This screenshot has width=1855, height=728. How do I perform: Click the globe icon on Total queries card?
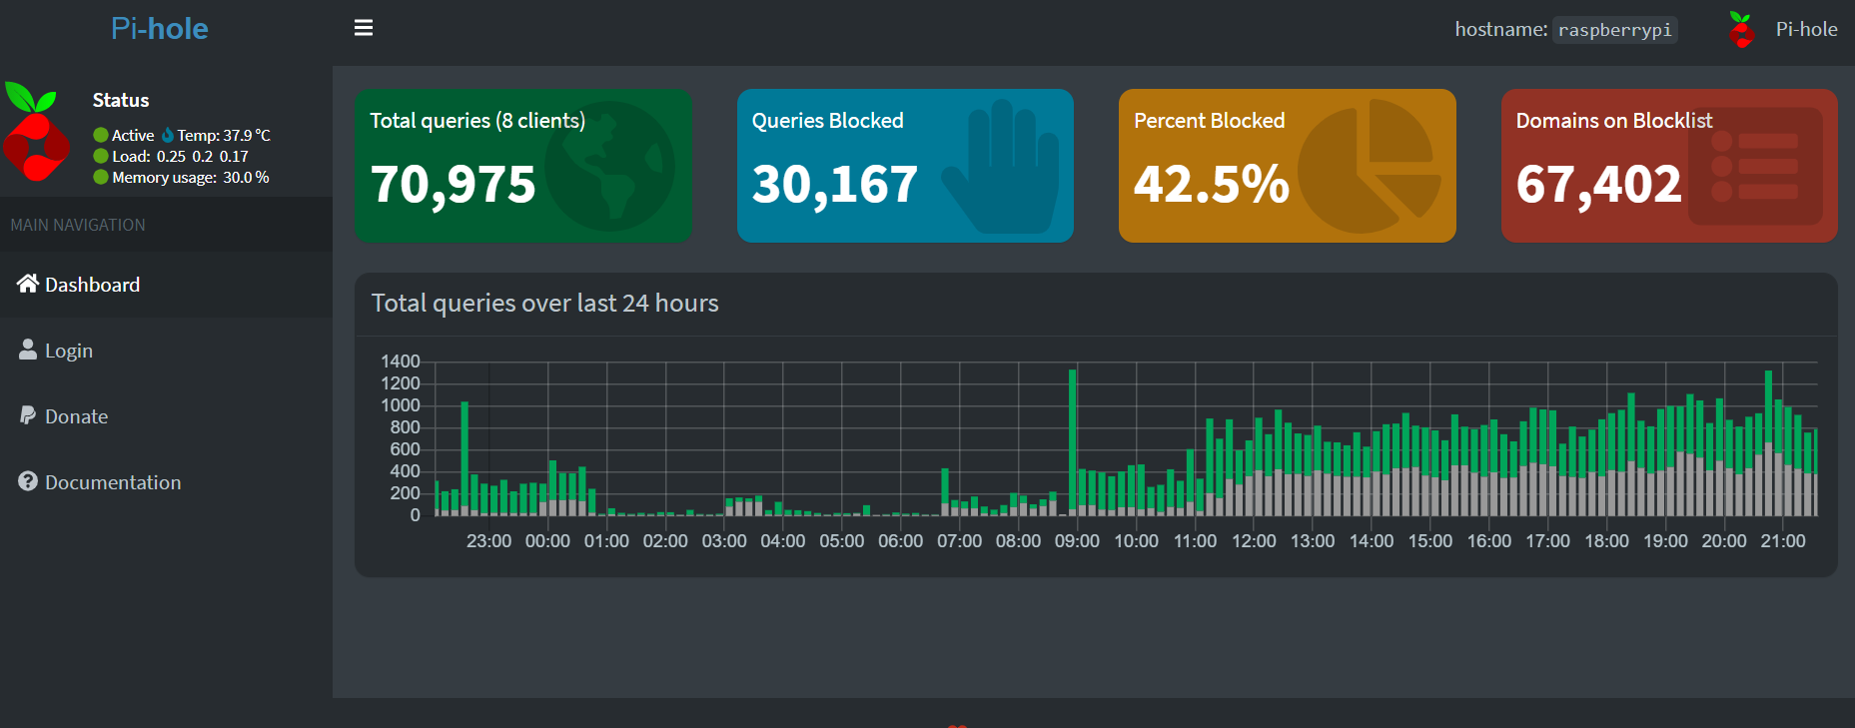(609, 166)
